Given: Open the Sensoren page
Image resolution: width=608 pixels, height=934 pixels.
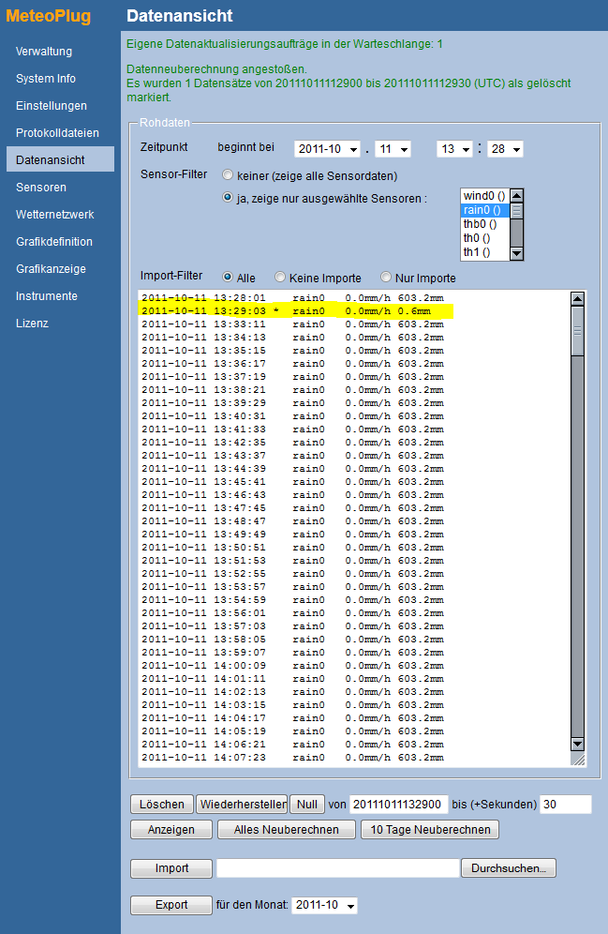Looking at the screenshot, I should click(x=41, y=187).
